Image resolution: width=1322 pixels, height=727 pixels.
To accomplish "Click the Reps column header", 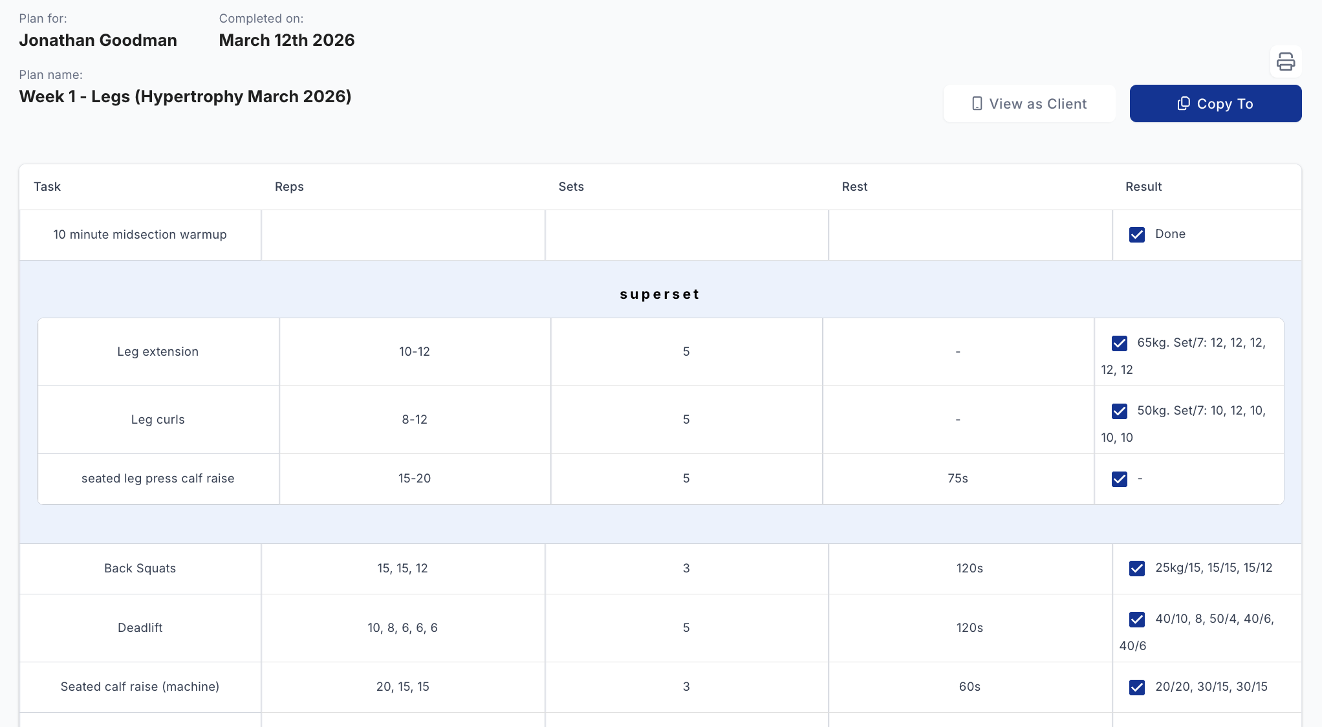I will pos(289,187).
